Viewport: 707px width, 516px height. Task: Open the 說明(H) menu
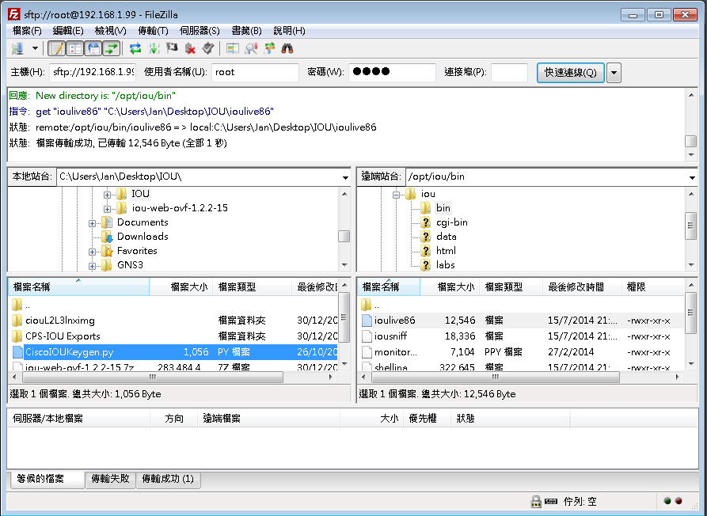coord(290,31)
